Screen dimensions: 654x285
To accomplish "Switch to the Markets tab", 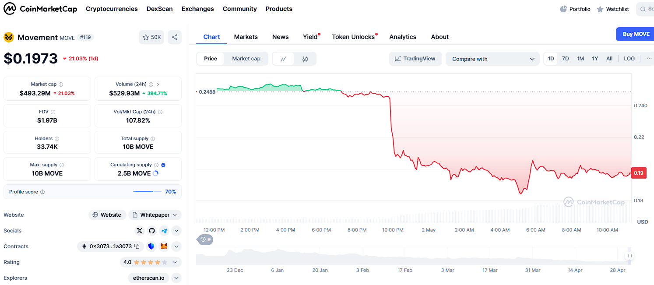I will [x=246, y=37].
